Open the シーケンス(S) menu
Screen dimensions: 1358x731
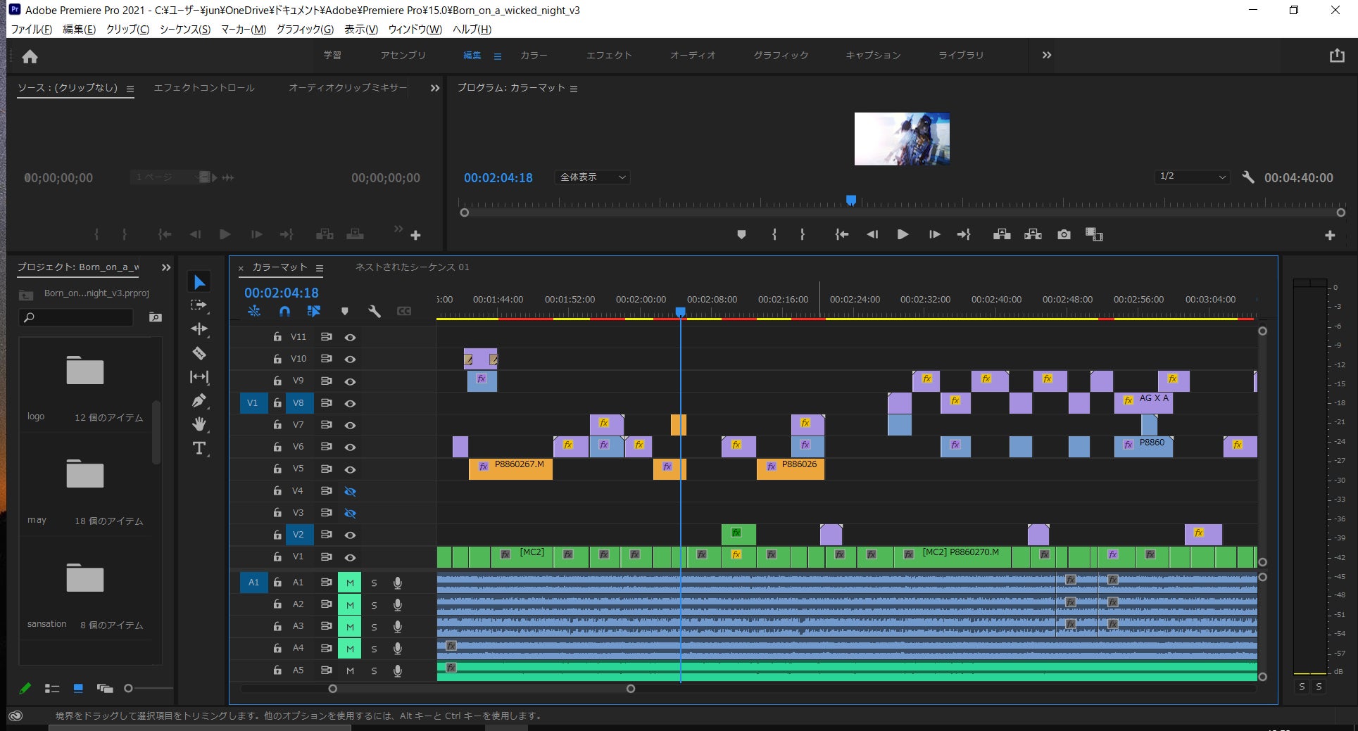[x=185, y=29]
